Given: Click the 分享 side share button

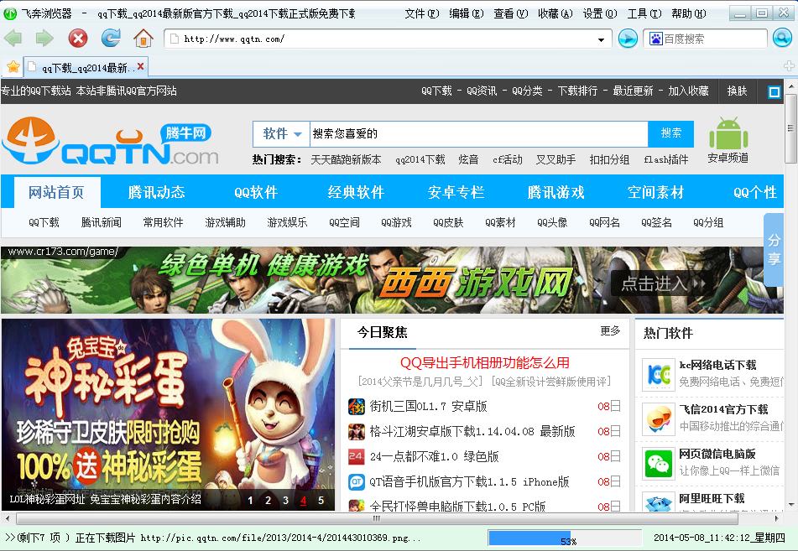Looking at the screenshot, I should 774,249.
